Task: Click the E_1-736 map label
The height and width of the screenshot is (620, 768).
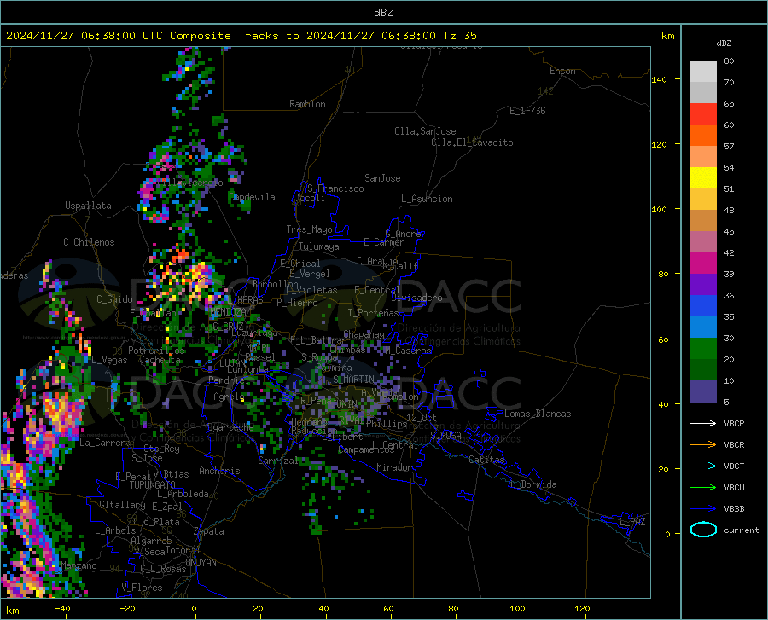Action: pyautogui.click(x=527, y=111)
